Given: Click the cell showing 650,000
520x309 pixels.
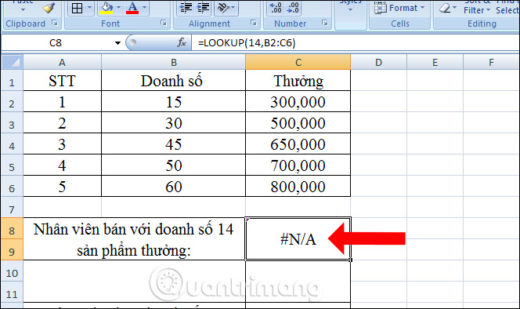Looking at the screenshot, I should (x=298, y=144).
